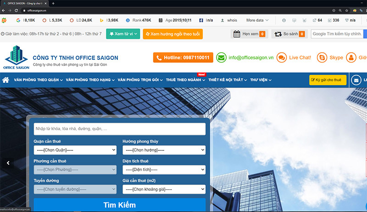Click the Age 2015|10|11 entry
The width and height of the screenshot is (367, 212).
175,20
